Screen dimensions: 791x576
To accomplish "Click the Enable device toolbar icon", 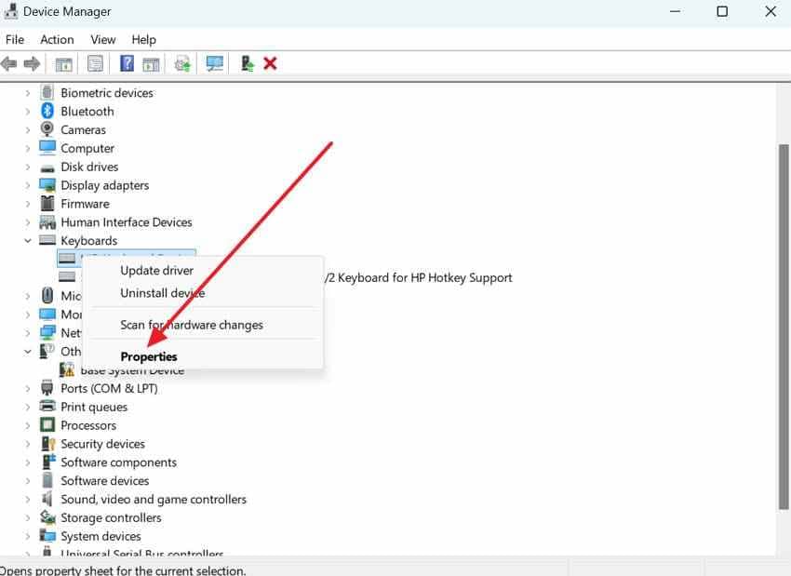I will [x=247, y=63].
